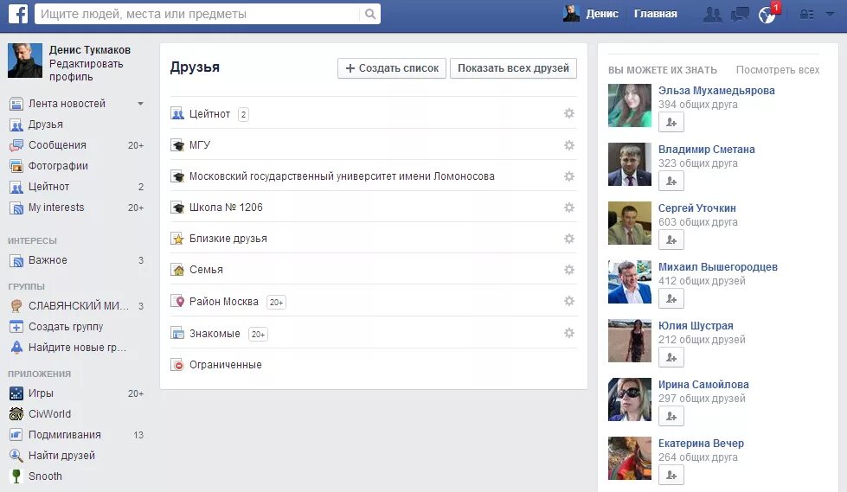847x492 pixels.
Task: Open the Близкие друзья list
Action: point(228,239)
